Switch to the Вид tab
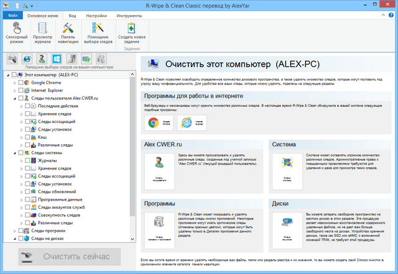398x274 pixels. (72, 16)
